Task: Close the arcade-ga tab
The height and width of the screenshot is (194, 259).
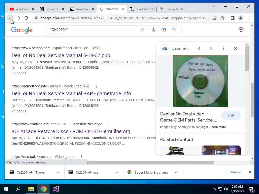Action: 63,9
